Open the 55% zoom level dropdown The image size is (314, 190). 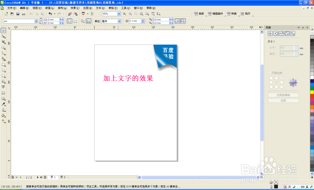tap(119, 14)
